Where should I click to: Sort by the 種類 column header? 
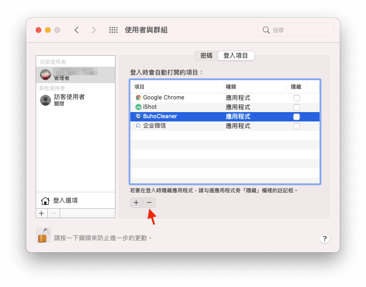coord(255,87)
